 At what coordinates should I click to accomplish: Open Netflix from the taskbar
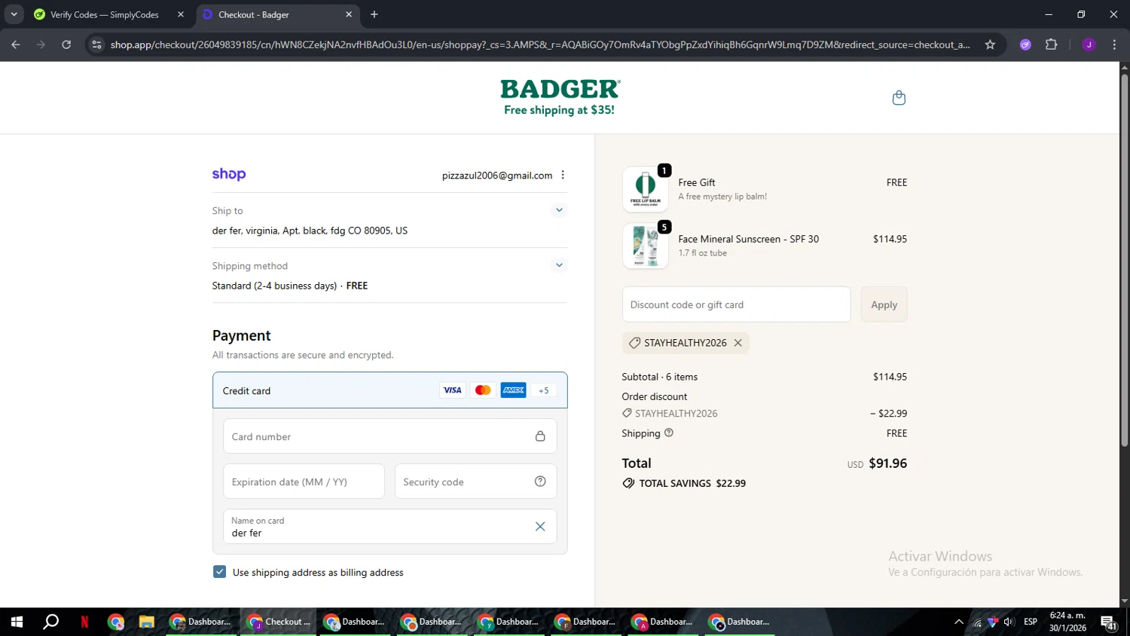(84, 622)
